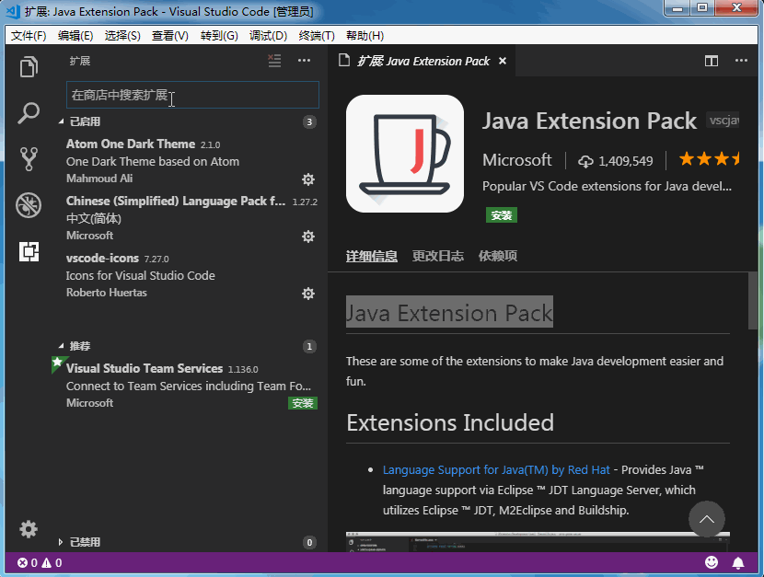Screen dimensions: 764x577
Task: Open the Explorer view in activity bar
Action: (29, 66)
